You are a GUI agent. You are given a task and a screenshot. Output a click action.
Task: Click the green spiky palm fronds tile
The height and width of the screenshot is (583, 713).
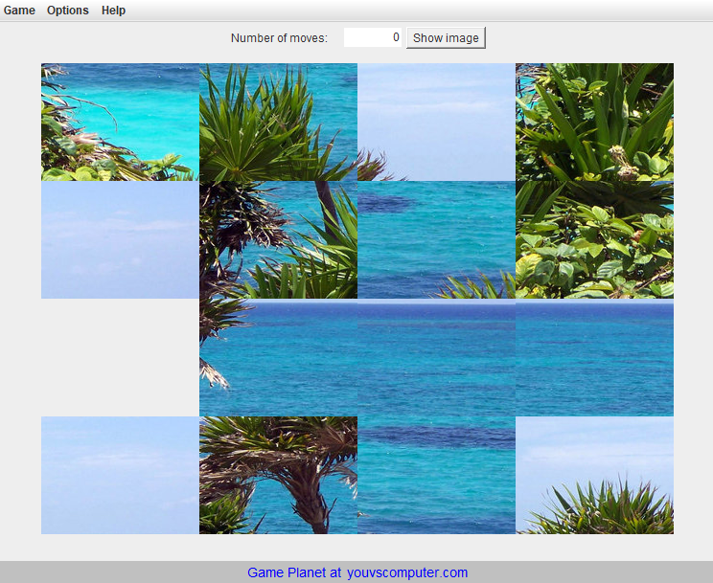[x=278, y=122]
